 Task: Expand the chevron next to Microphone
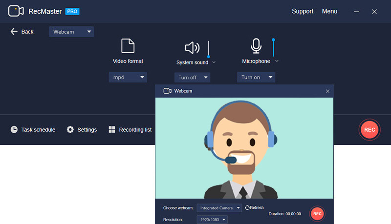coord(277,61)
